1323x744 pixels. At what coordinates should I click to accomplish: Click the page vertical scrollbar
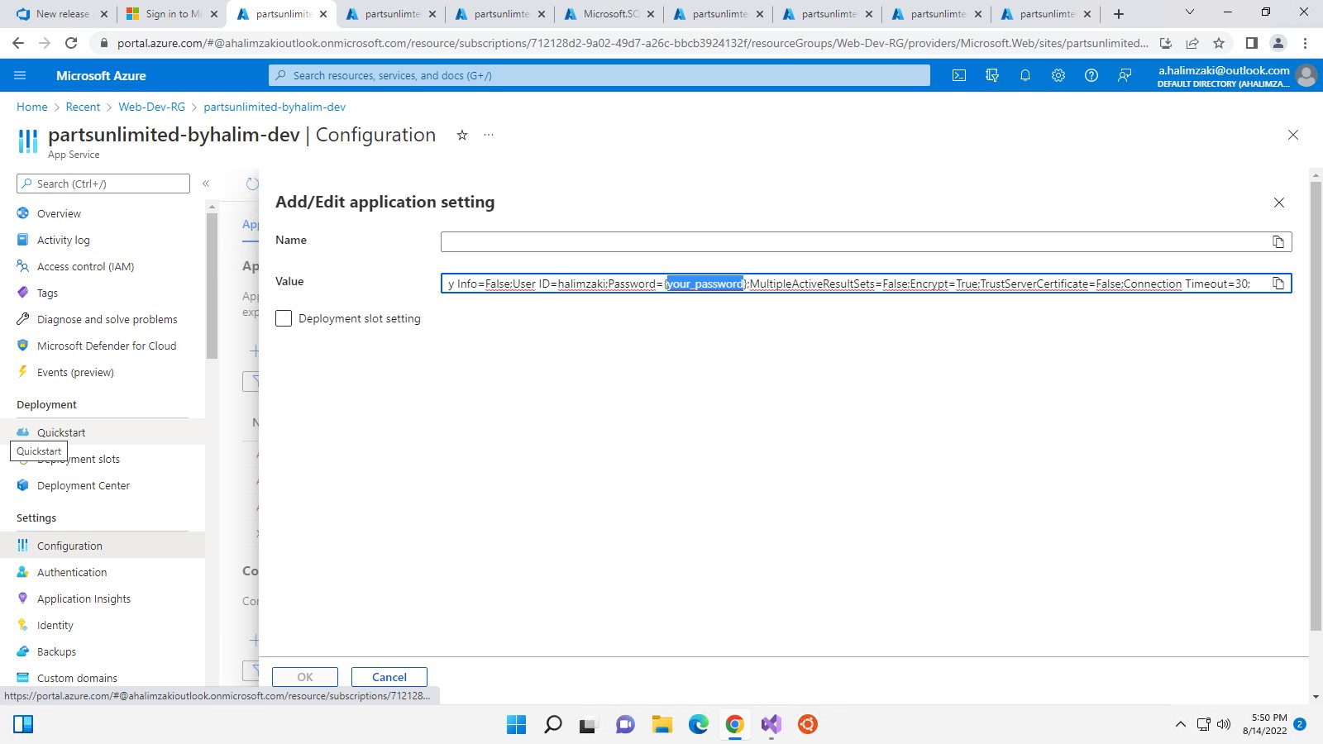(1316, 406)
